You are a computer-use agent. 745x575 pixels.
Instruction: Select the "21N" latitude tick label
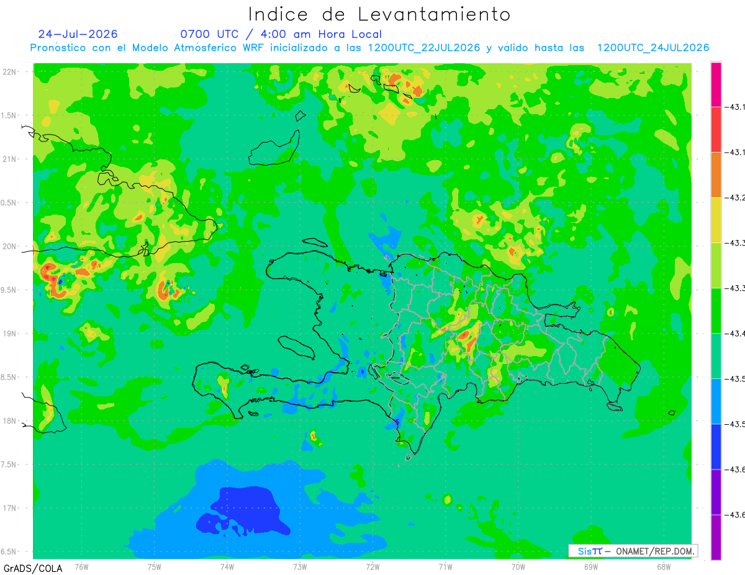coord(10,159)
